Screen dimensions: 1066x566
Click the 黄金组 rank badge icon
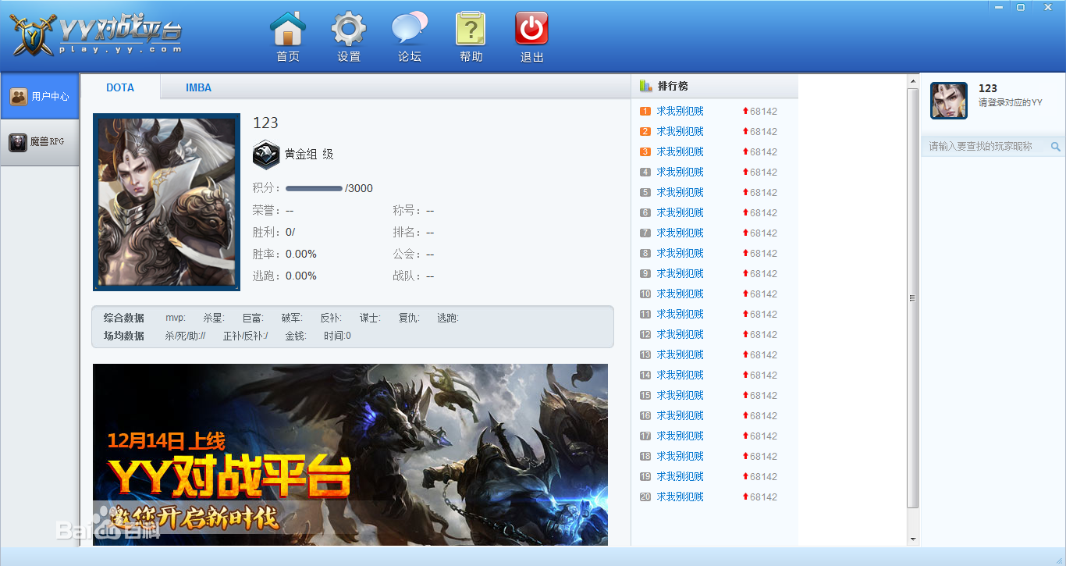point(266,155)
